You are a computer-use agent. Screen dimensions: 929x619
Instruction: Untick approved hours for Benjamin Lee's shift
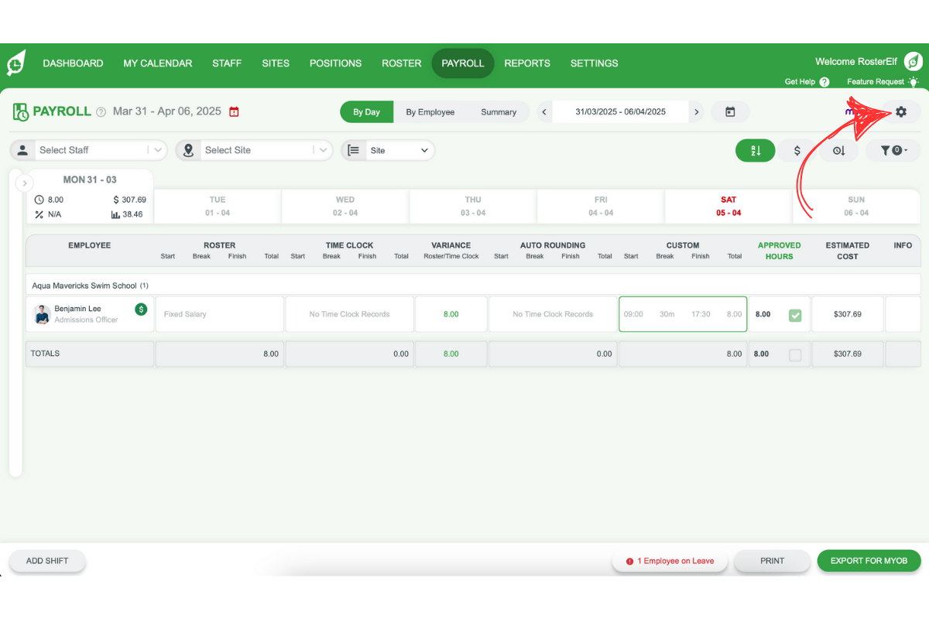click(x=794, y=313)
